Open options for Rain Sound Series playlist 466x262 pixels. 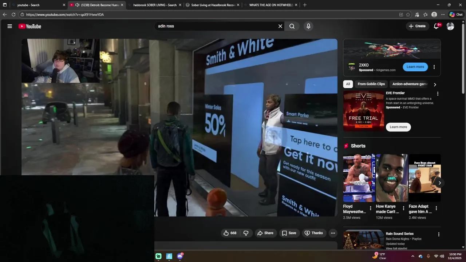point(439,235)
